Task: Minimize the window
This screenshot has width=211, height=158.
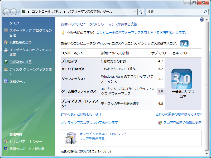Action: 187,3
